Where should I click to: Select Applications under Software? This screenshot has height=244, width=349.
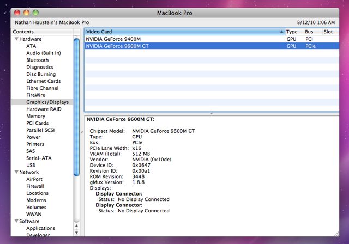(x=40, y=228)
